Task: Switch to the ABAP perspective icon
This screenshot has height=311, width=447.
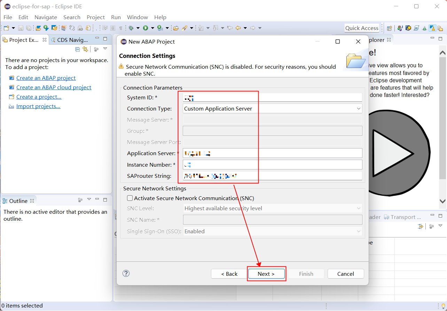Action: pos(400,28)
